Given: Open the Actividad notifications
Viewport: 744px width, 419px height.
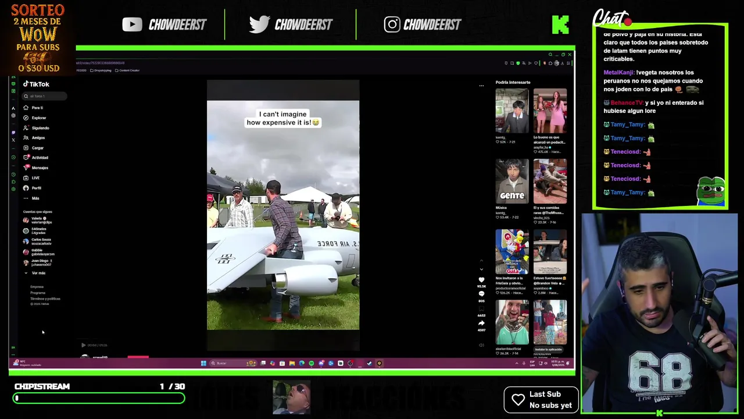Looking at the screenshot, I should point(35,157).
